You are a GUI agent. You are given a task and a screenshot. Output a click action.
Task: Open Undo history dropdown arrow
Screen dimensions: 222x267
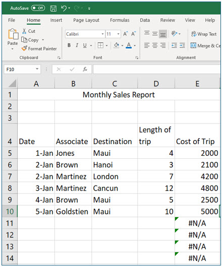pyautogui.click(x=69, y=8)
